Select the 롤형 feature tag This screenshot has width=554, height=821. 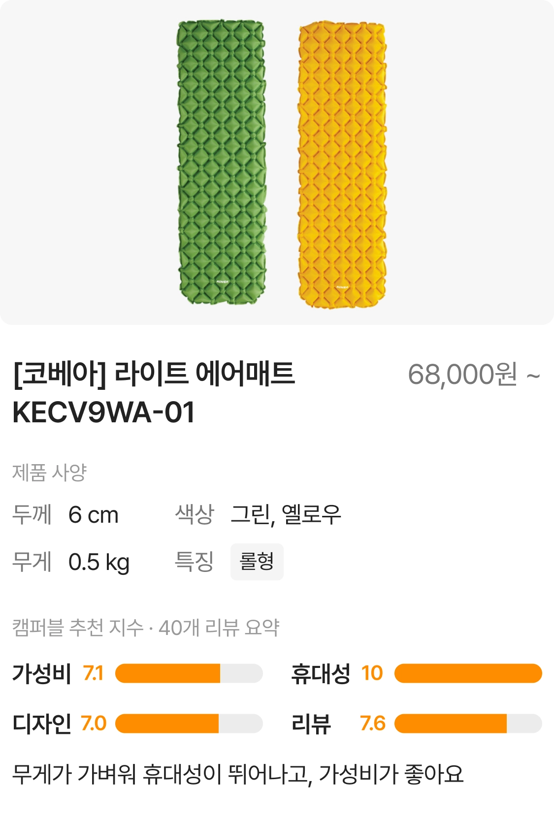257,562
